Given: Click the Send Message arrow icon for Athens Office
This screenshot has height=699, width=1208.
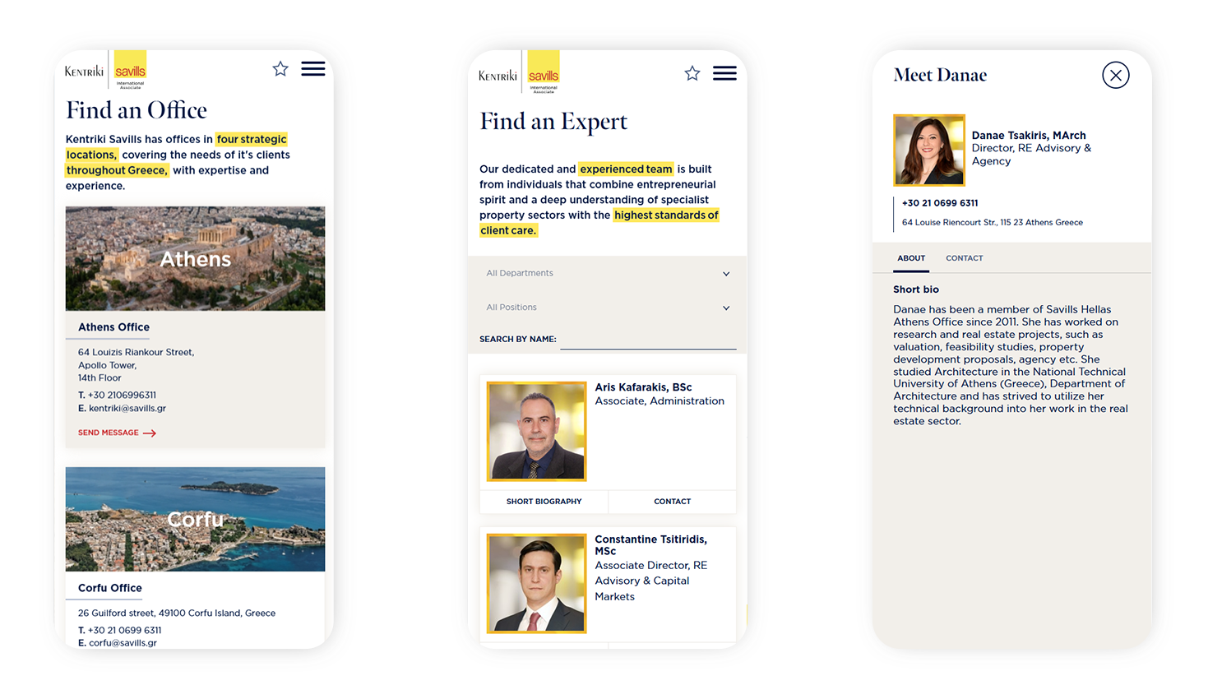Looking at the screenshot, I should [x=150, y=432].
